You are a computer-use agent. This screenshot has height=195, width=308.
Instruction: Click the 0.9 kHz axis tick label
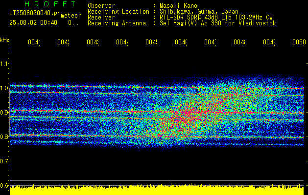(4, 113)
